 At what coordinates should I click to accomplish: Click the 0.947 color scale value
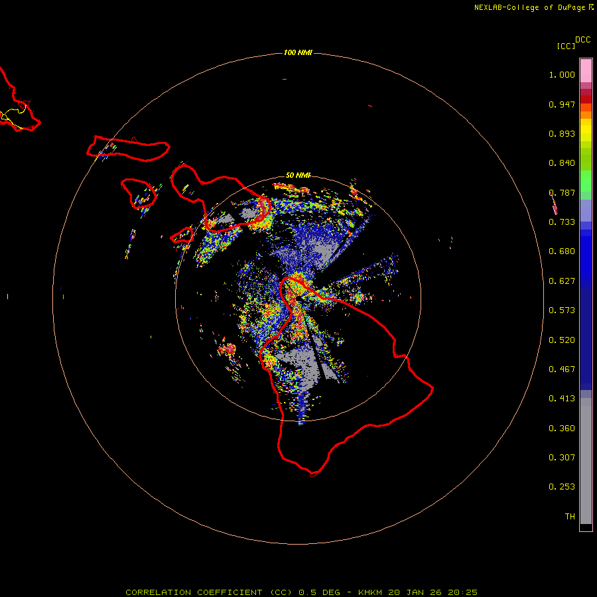pyautogui.click(x=562, y=104)
